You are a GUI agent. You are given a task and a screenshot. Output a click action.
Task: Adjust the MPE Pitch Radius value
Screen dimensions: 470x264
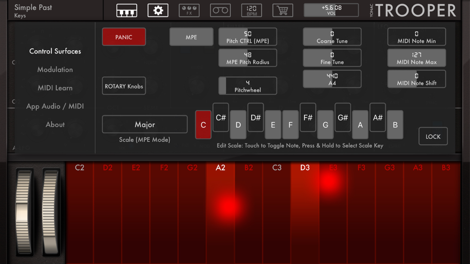click(x=248, y=58)
